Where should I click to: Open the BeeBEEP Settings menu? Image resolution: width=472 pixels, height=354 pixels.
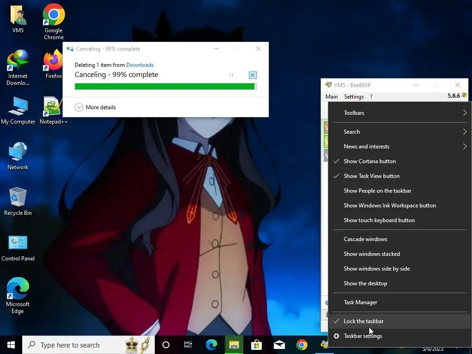pyautogui.click(x=354, y=97)
